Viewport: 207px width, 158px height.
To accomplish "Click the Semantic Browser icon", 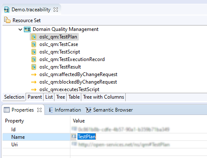I will 88,110.
